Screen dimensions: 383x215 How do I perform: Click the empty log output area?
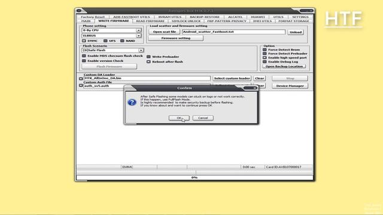point(194,144)
